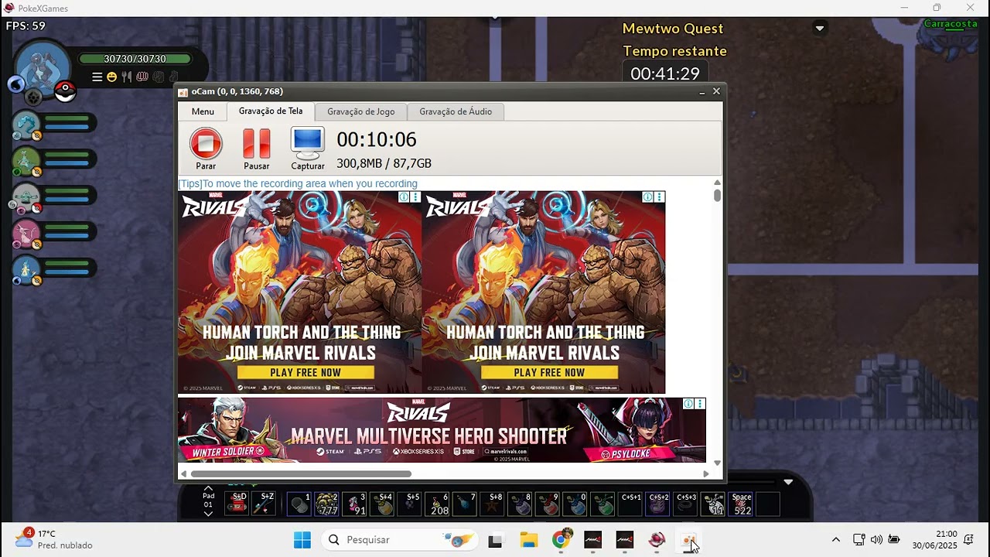The height and width of the screenshot is (557, 990).
Task: Use the S+4 potion slot
Action: (383, 504)
